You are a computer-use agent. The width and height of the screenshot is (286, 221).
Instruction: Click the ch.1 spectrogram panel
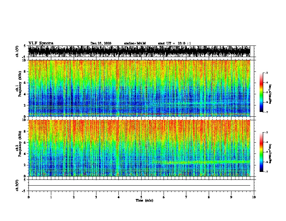[139, 88]
